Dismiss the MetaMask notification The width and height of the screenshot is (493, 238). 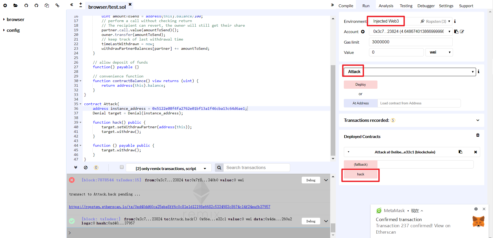[x=484, y=209]
